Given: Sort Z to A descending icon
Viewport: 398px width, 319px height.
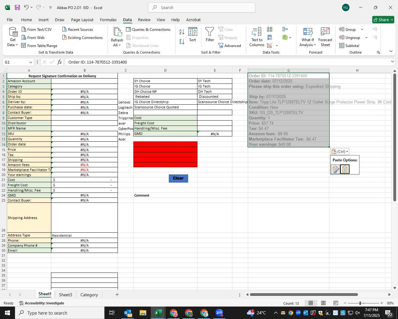Looking at the screenshot, I should pyautogui.click(x=182, y=41).
